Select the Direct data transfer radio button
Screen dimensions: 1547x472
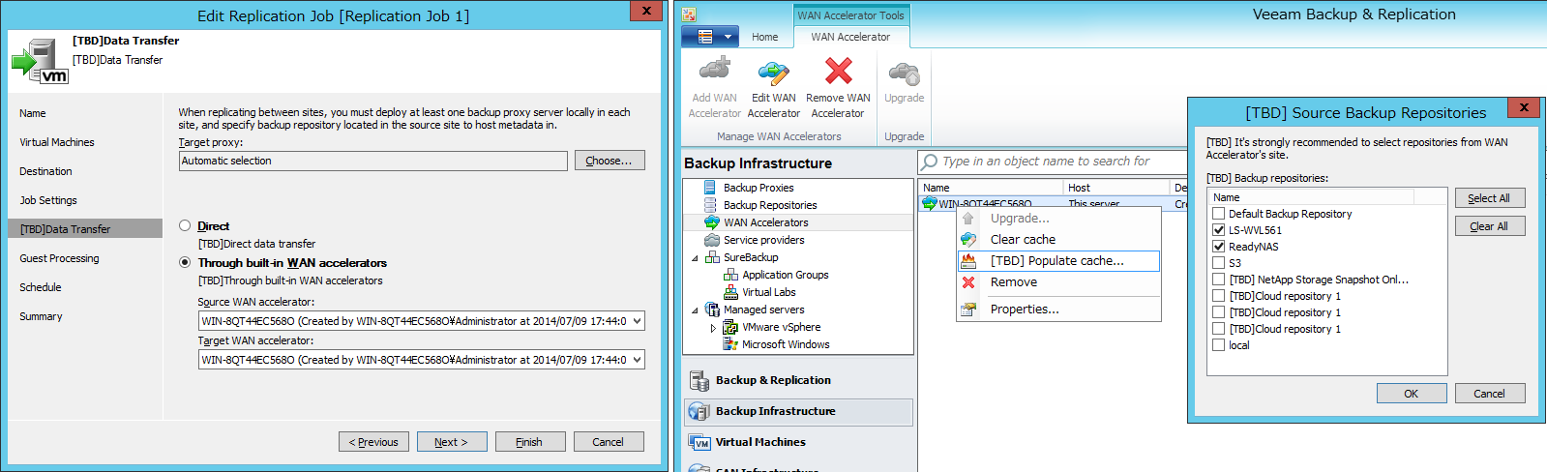tap(185, 225)
